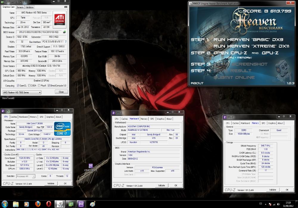Open the CPU tab in the Memory CPU-Z window
The image size is (298, 208).
pyautogui.click(x=228, y=123)
